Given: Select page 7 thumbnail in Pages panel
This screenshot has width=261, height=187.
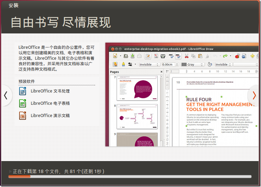Looking at the screenshot, I should tap(137, 88).
